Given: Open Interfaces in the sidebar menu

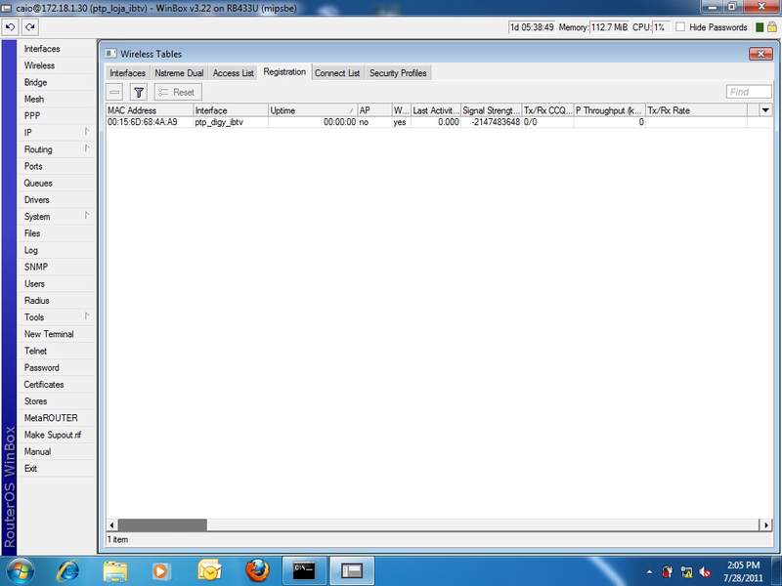Looking at the screenshot, I should click(x=42, y=49).
